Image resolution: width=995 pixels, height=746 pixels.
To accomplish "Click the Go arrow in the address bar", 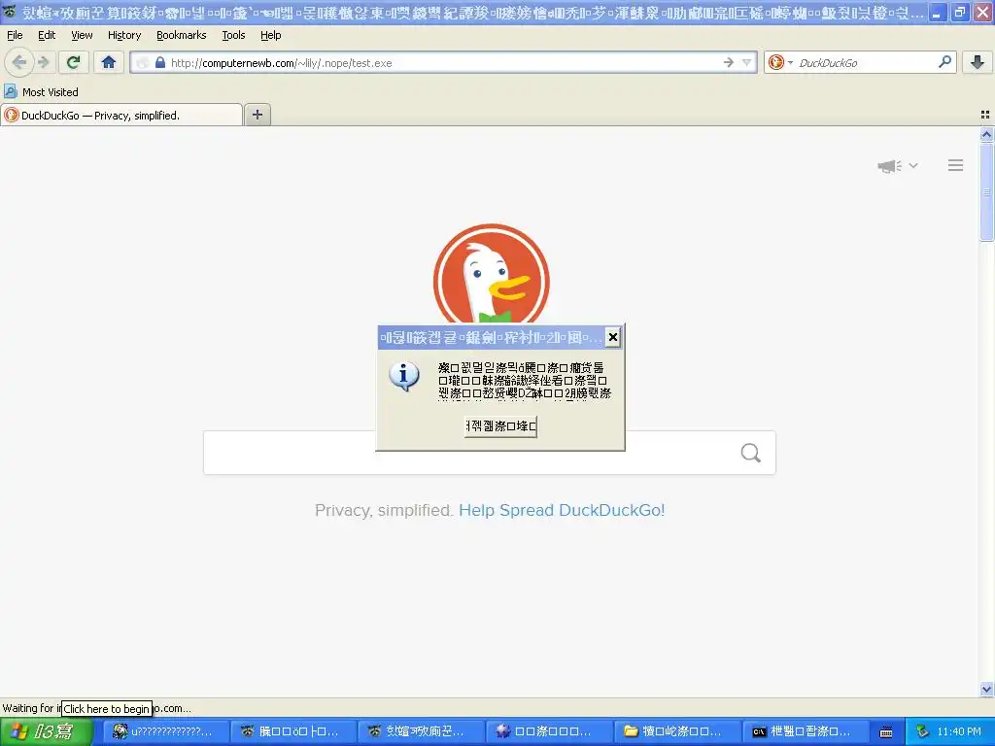I will pos(729,62).
